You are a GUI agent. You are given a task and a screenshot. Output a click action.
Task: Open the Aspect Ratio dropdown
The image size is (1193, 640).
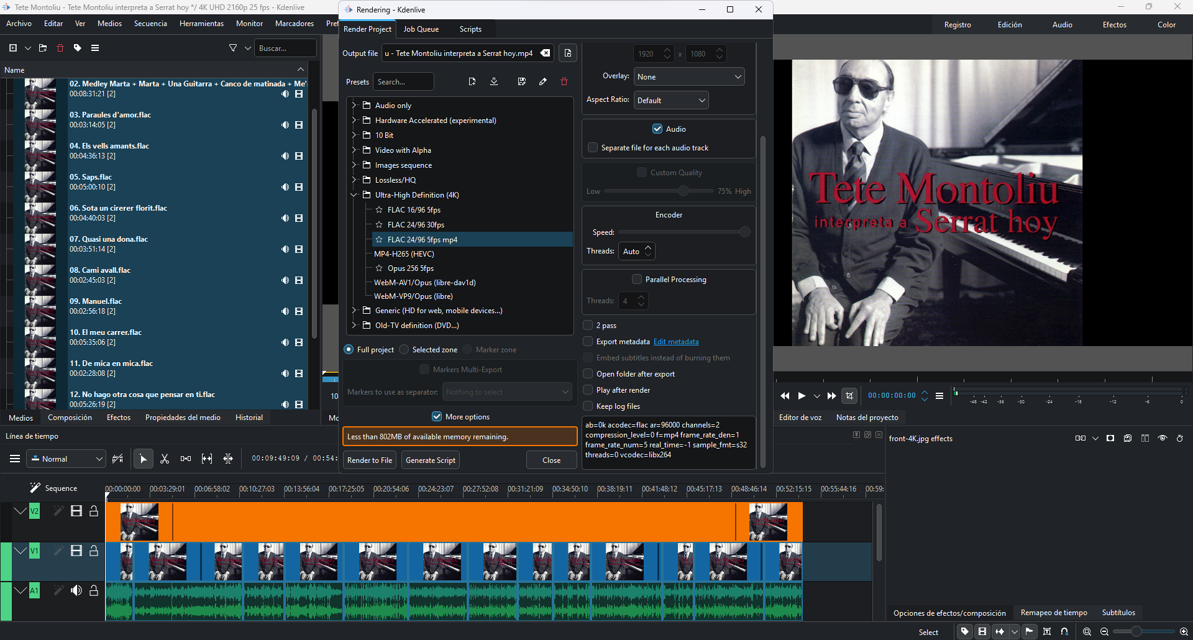tap(670, 100)
